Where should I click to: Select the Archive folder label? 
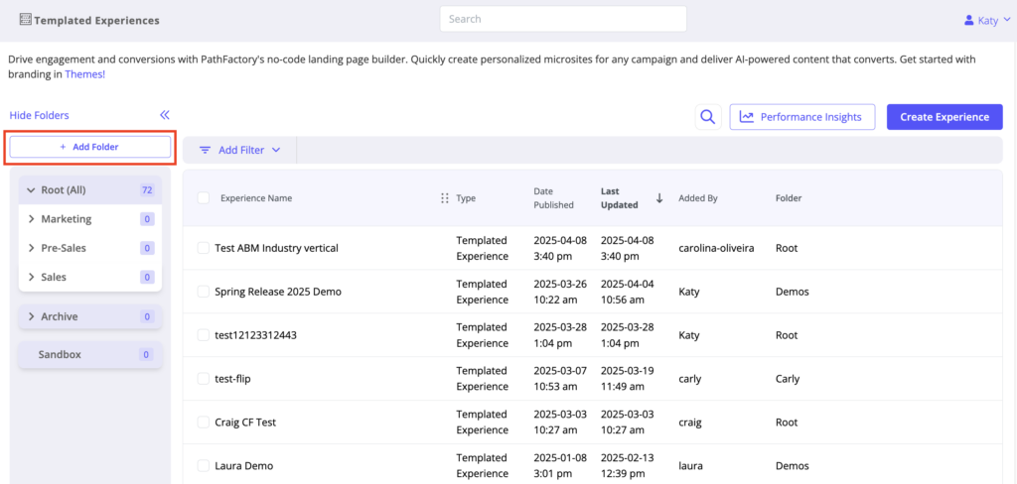60,316
